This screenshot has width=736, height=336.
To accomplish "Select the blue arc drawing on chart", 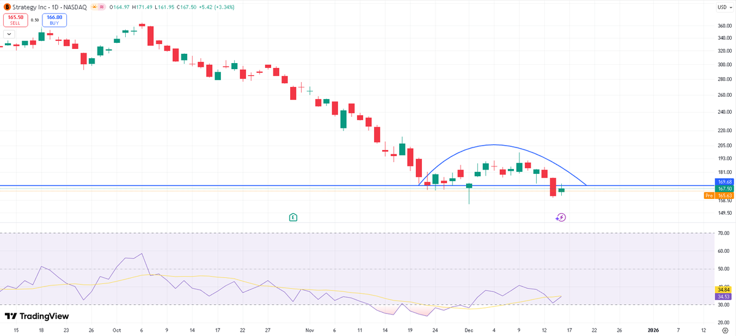I will (494, 145).
